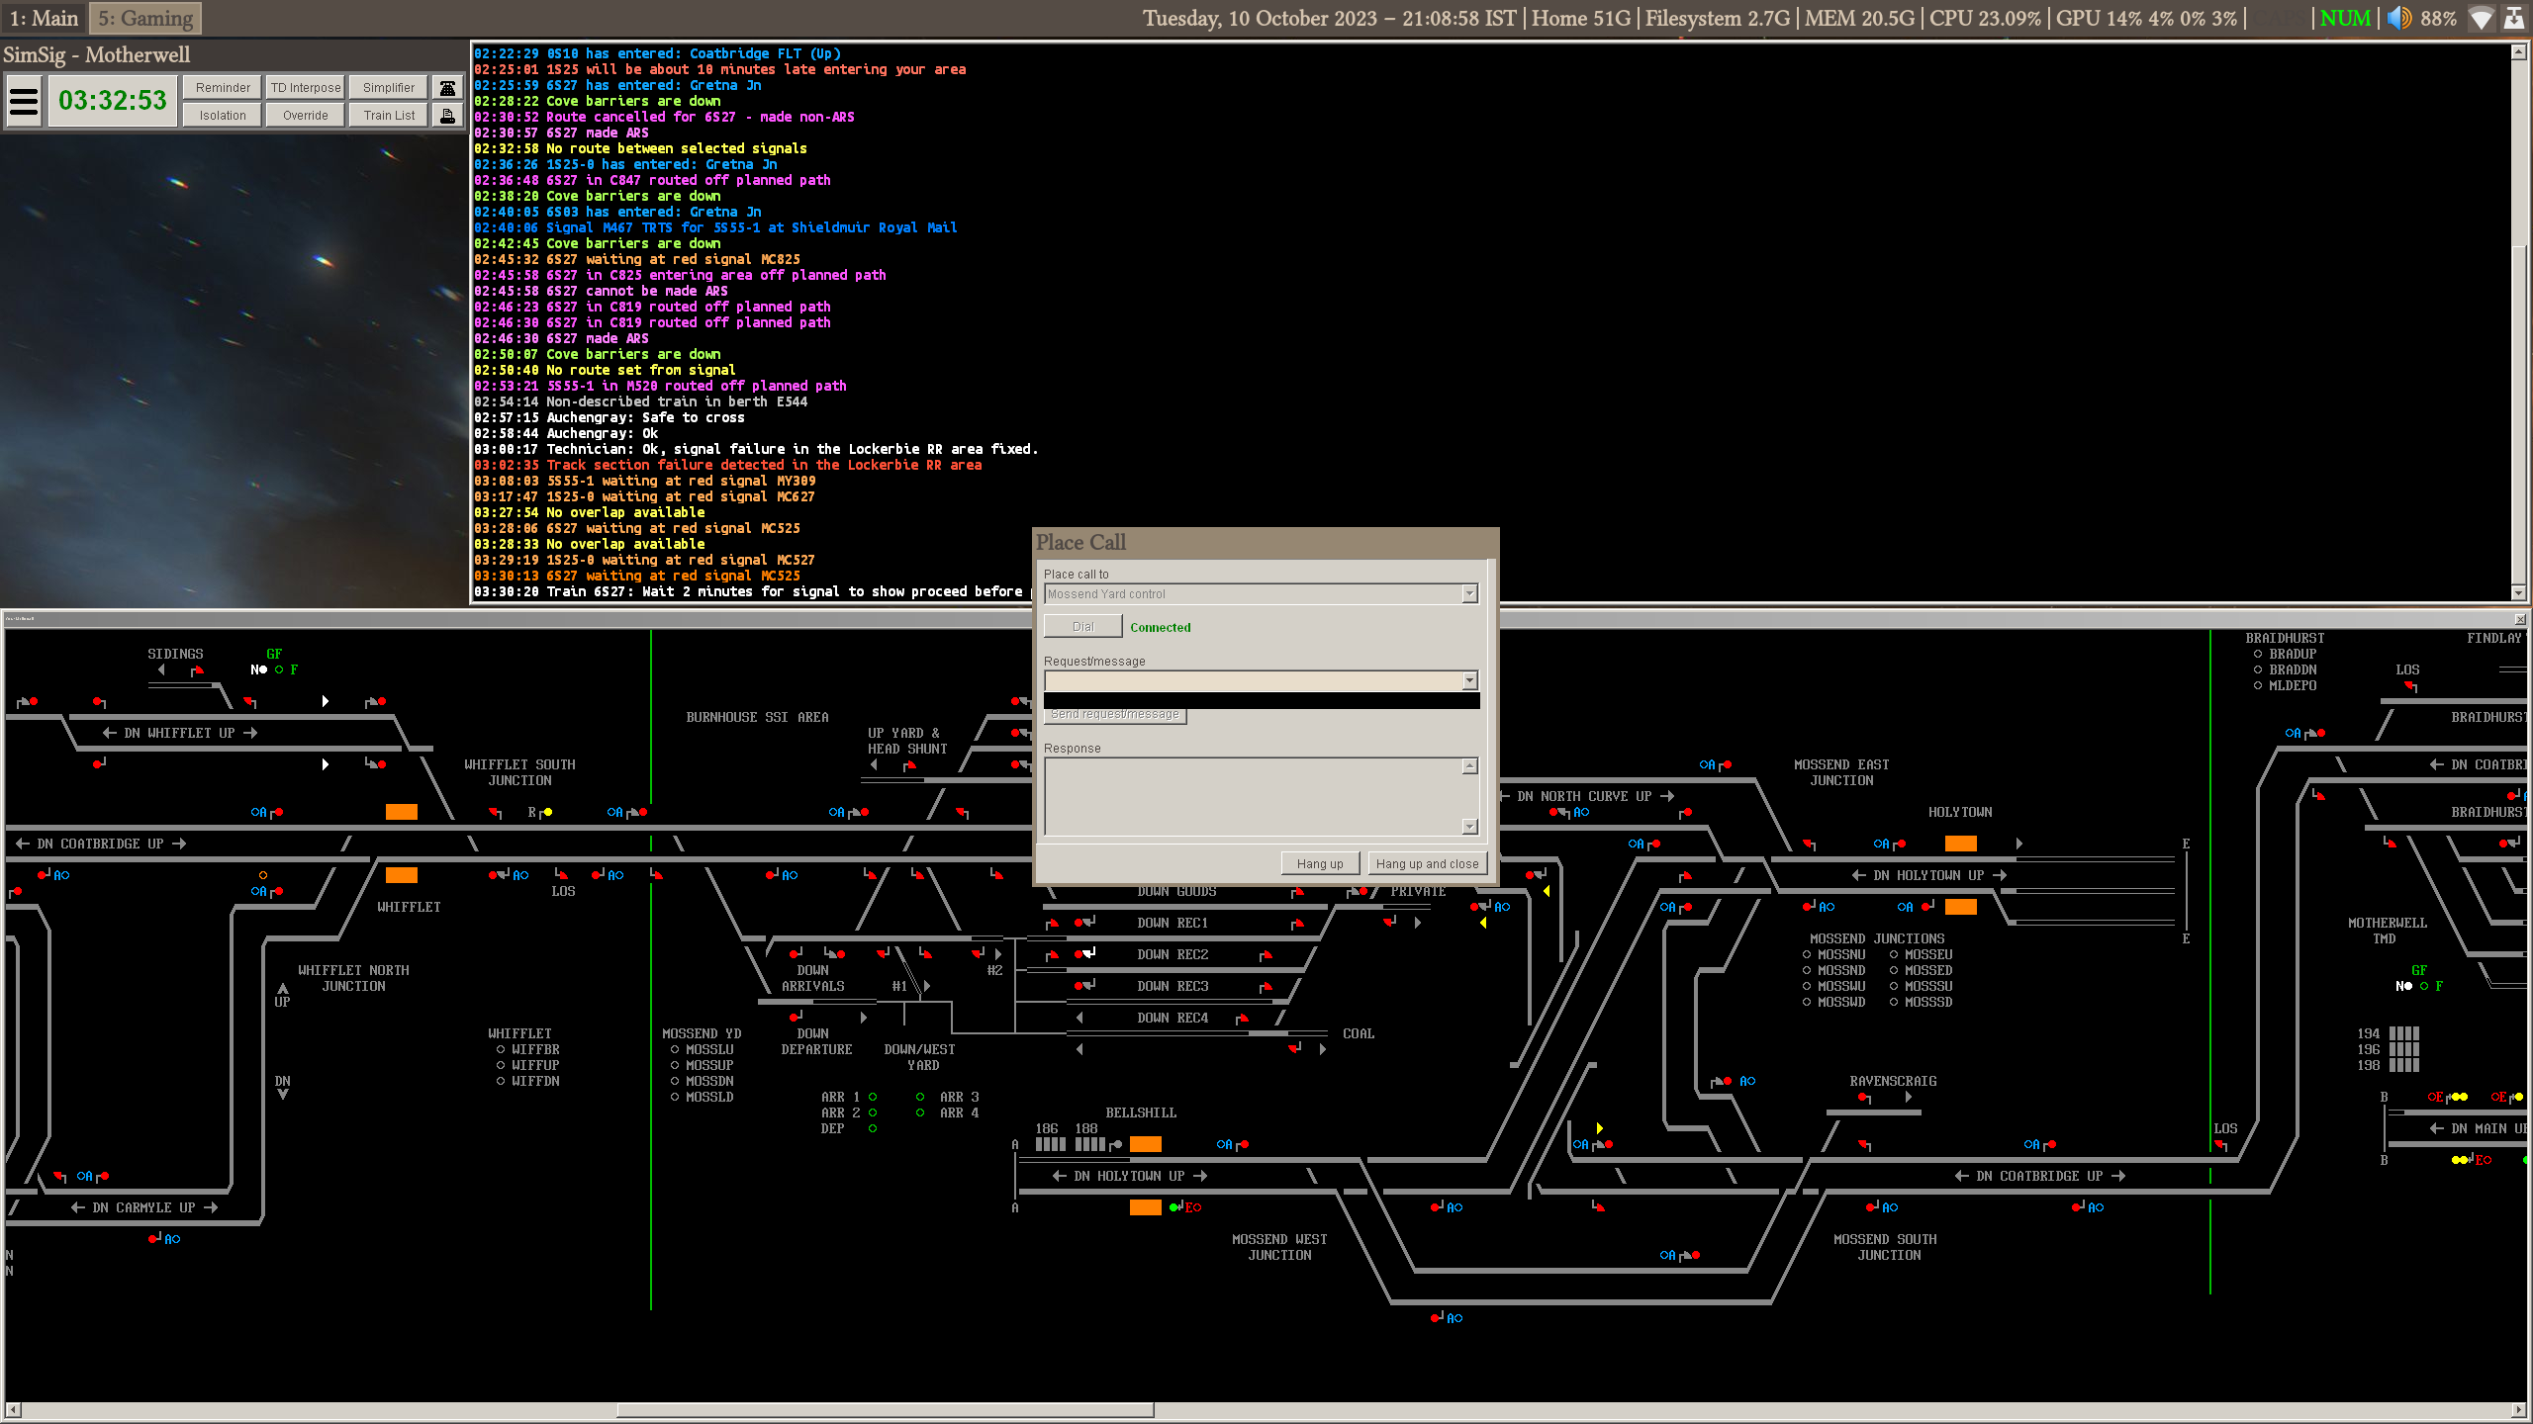The image size is (2533, 1424).
Task: Toggle the DEP green indicator
Action: [x=873, y=1128]
